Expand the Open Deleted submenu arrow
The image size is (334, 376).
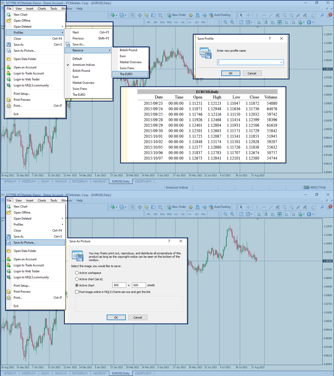[62, 26]
